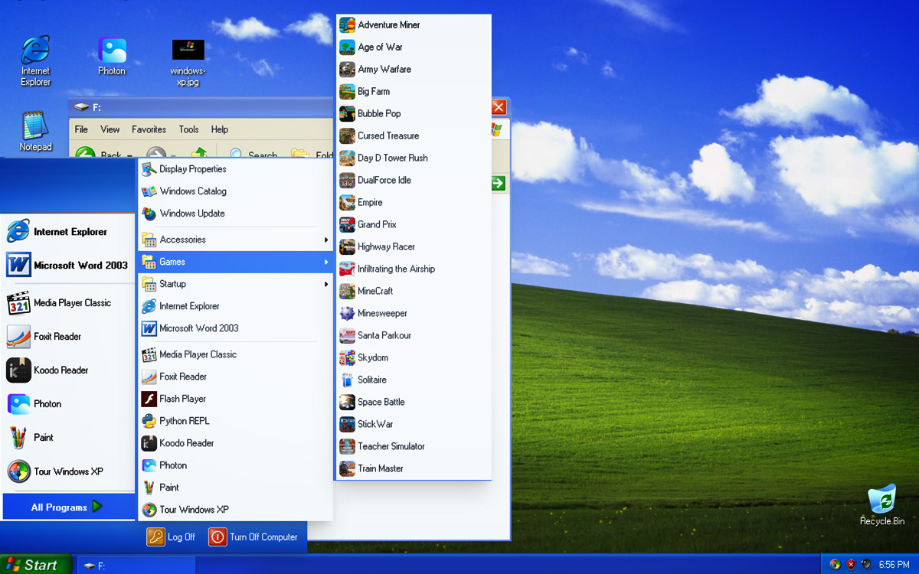
Task: Start Minesweeper game
Action: [413, 314]
